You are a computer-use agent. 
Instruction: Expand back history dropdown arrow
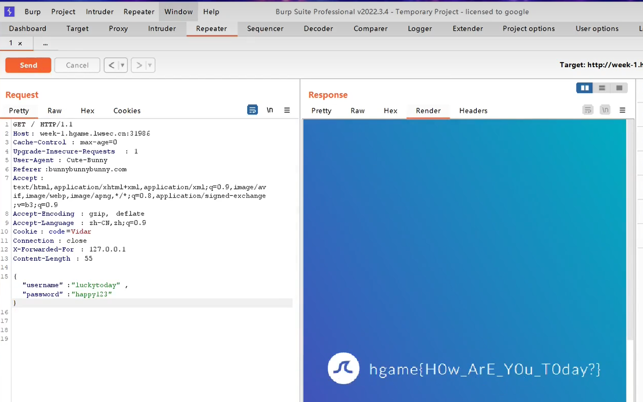click(123, 66)
